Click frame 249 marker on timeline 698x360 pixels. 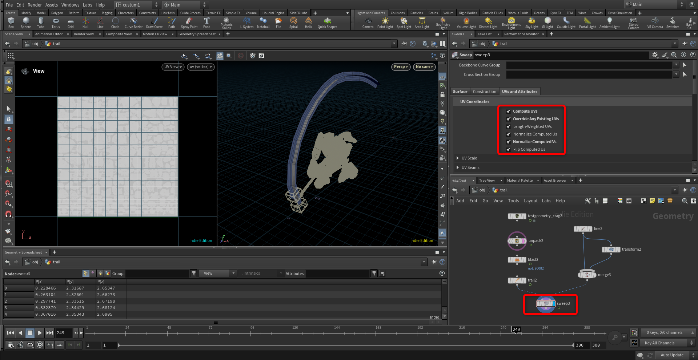point(516,329)
